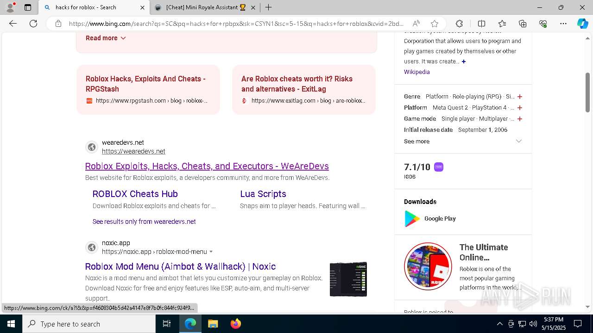Switch to '[Cheat] Mini Royale Assistant' tab
Viewport: 593px width, 333px height.
pyautogui.click(x=206, y=7)
